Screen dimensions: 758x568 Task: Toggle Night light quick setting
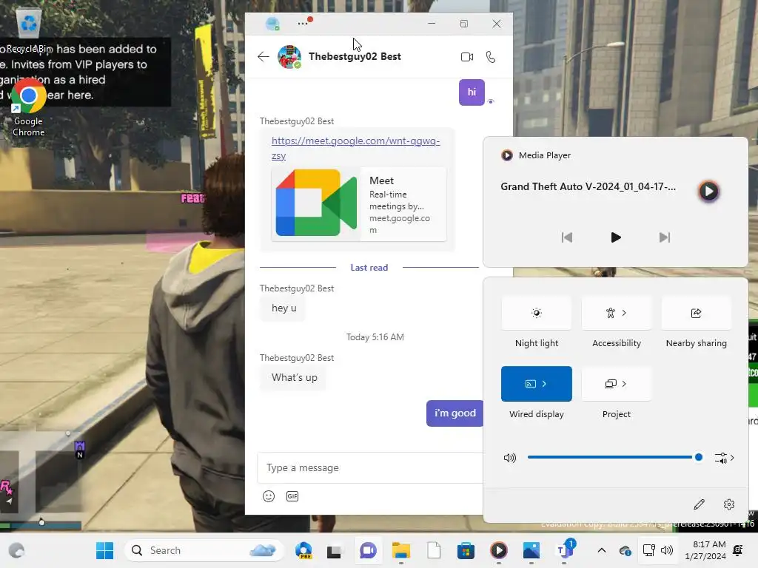pyautogui.click(x=537, y=313)
